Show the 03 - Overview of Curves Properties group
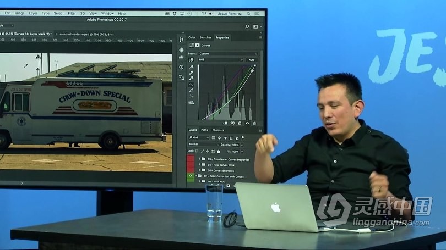This screenshot has width=446, height=250. [x=191, y=159]
